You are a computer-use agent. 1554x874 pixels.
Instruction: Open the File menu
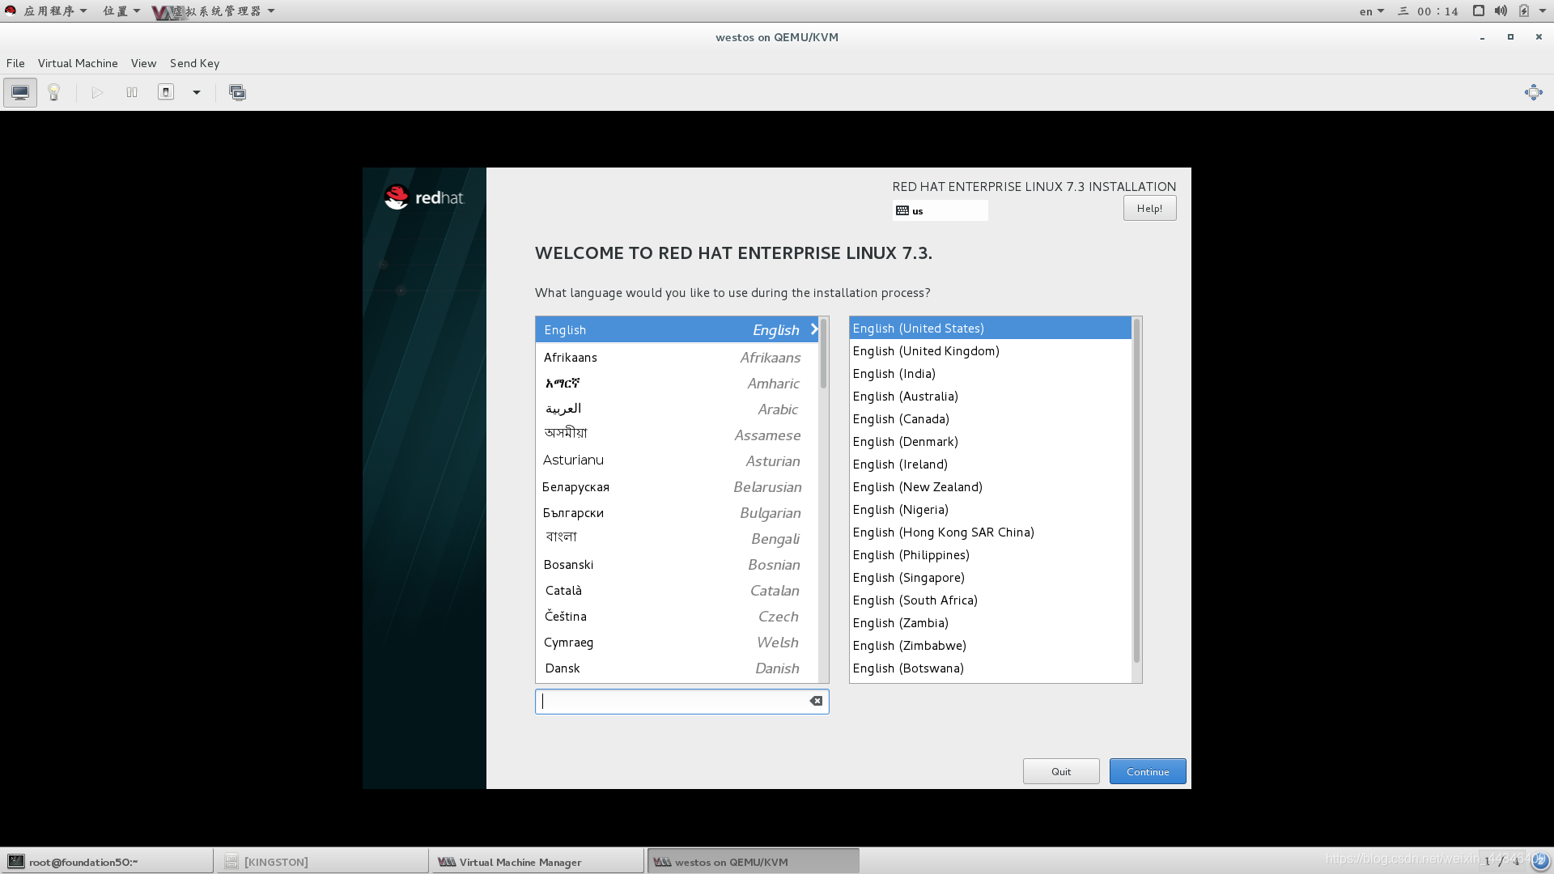tap(15, 63)
